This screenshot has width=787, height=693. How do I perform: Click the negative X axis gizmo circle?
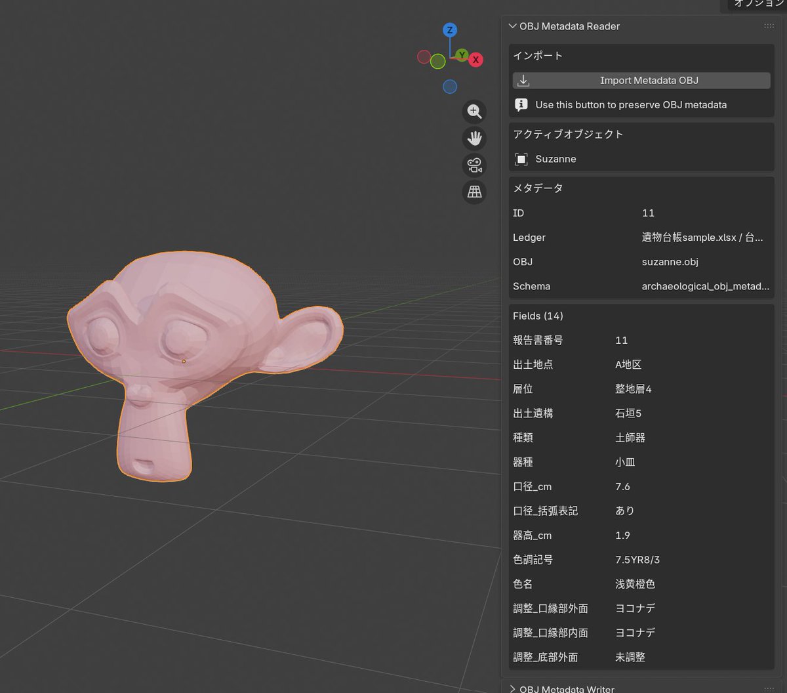coord(424,56)
